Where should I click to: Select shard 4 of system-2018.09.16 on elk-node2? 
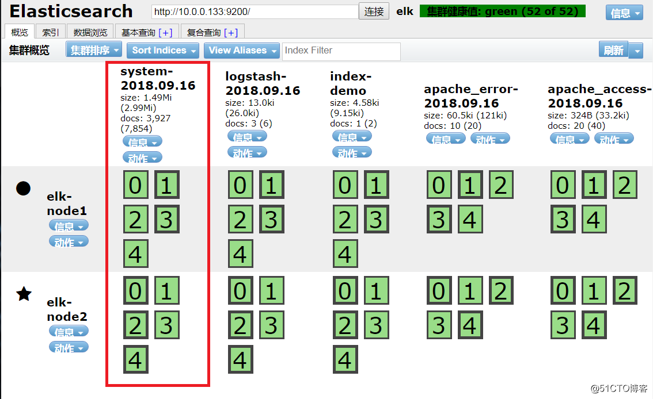[x=136, y=359]
